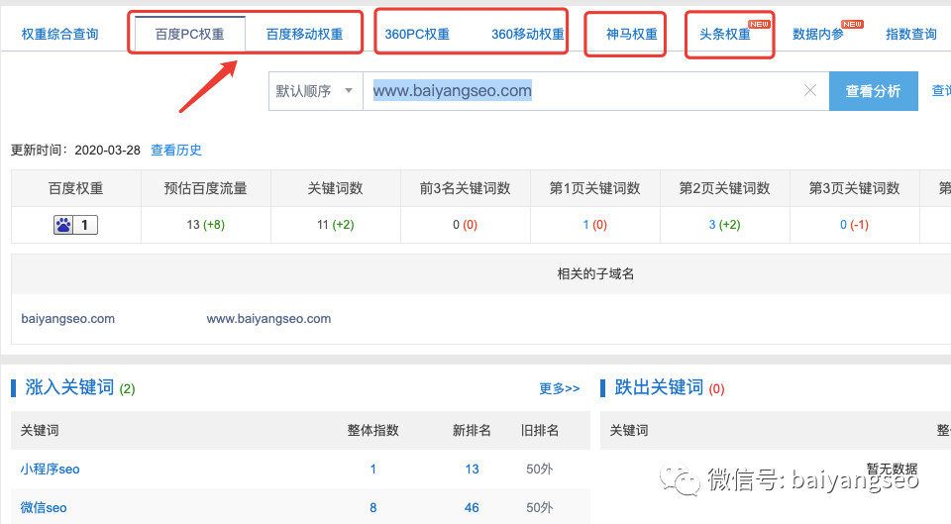Go to the 360移动权重 tab

pos(528,35)
